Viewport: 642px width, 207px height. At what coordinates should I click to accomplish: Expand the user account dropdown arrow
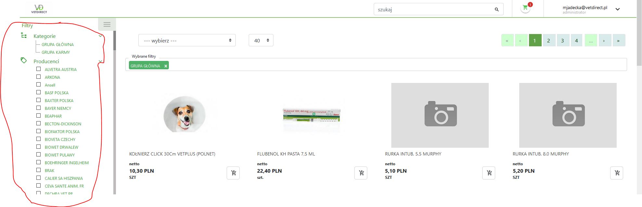617,9
